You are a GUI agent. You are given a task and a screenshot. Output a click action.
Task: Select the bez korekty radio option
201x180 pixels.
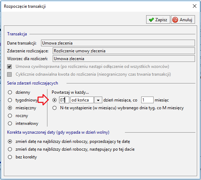point(10,157)
